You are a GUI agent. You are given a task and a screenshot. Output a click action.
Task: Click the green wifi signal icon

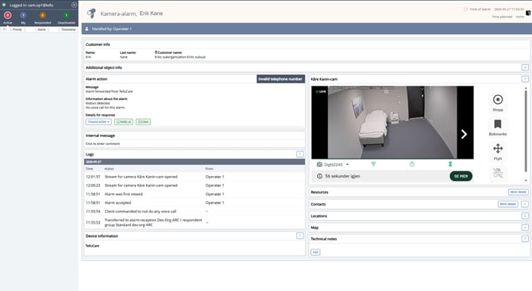pos(373,164)
